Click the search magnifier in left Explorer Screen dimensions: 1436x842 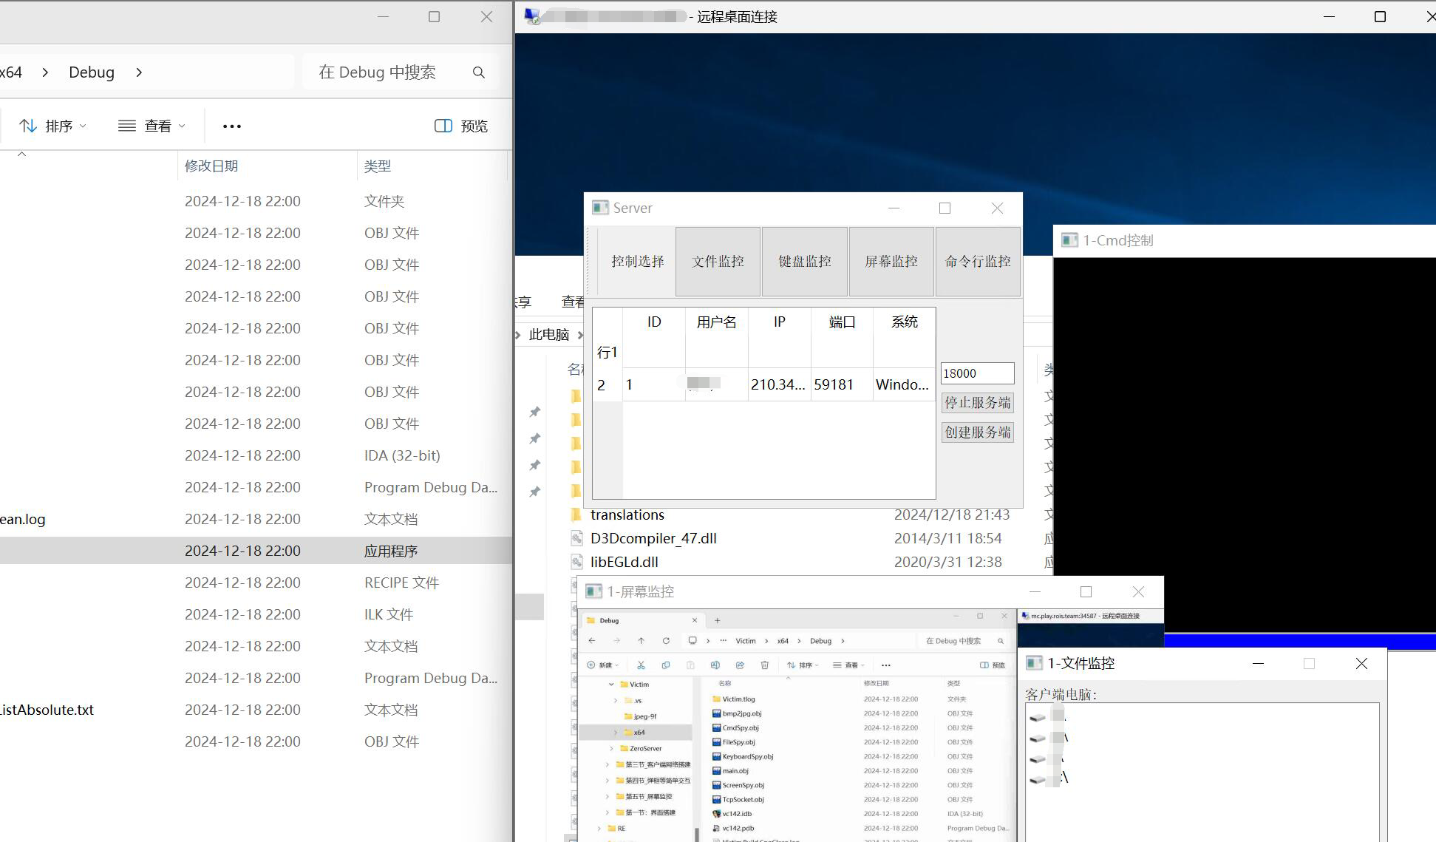click(x=479, y=72)
